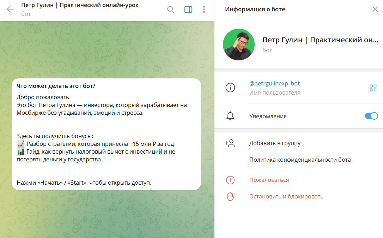Choose Пожаловаться to report the bot
The width and height of the screenshot is (383, 238).
tap(269, 180)
